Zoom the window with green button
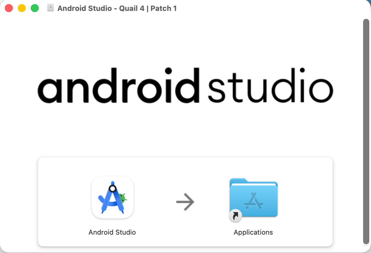The width and height of the screenshot is (371, 253). tap(35, 8)
